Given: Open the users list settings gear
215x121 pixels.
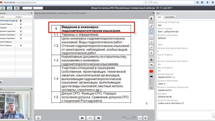Looking at the screenshot, I should tap(1, 82).
